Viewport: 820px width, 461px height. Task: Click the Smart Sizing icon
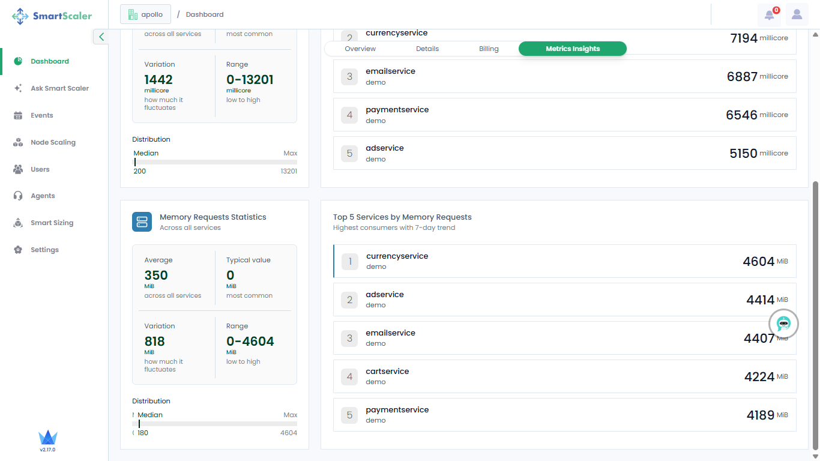18,223
